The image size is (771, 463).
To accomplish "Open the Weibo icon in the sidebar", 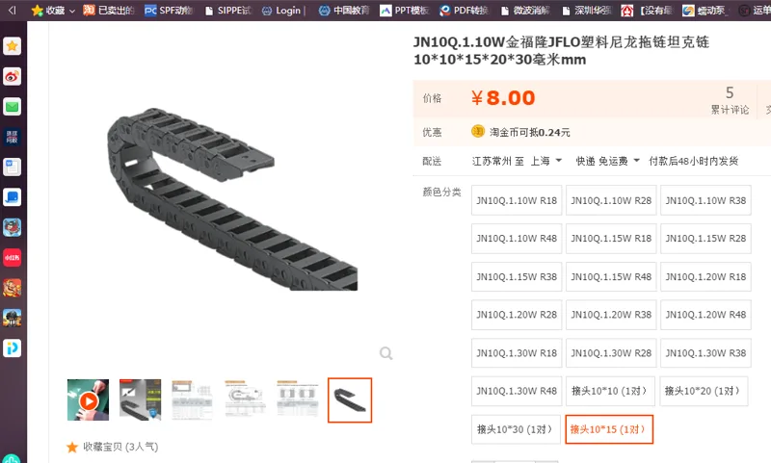I will click(x=12, y=76).
